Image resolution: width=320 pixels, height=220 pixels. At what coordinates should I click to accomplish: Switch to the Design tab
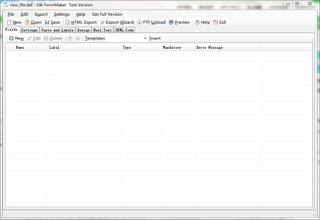tap(83, 30)
